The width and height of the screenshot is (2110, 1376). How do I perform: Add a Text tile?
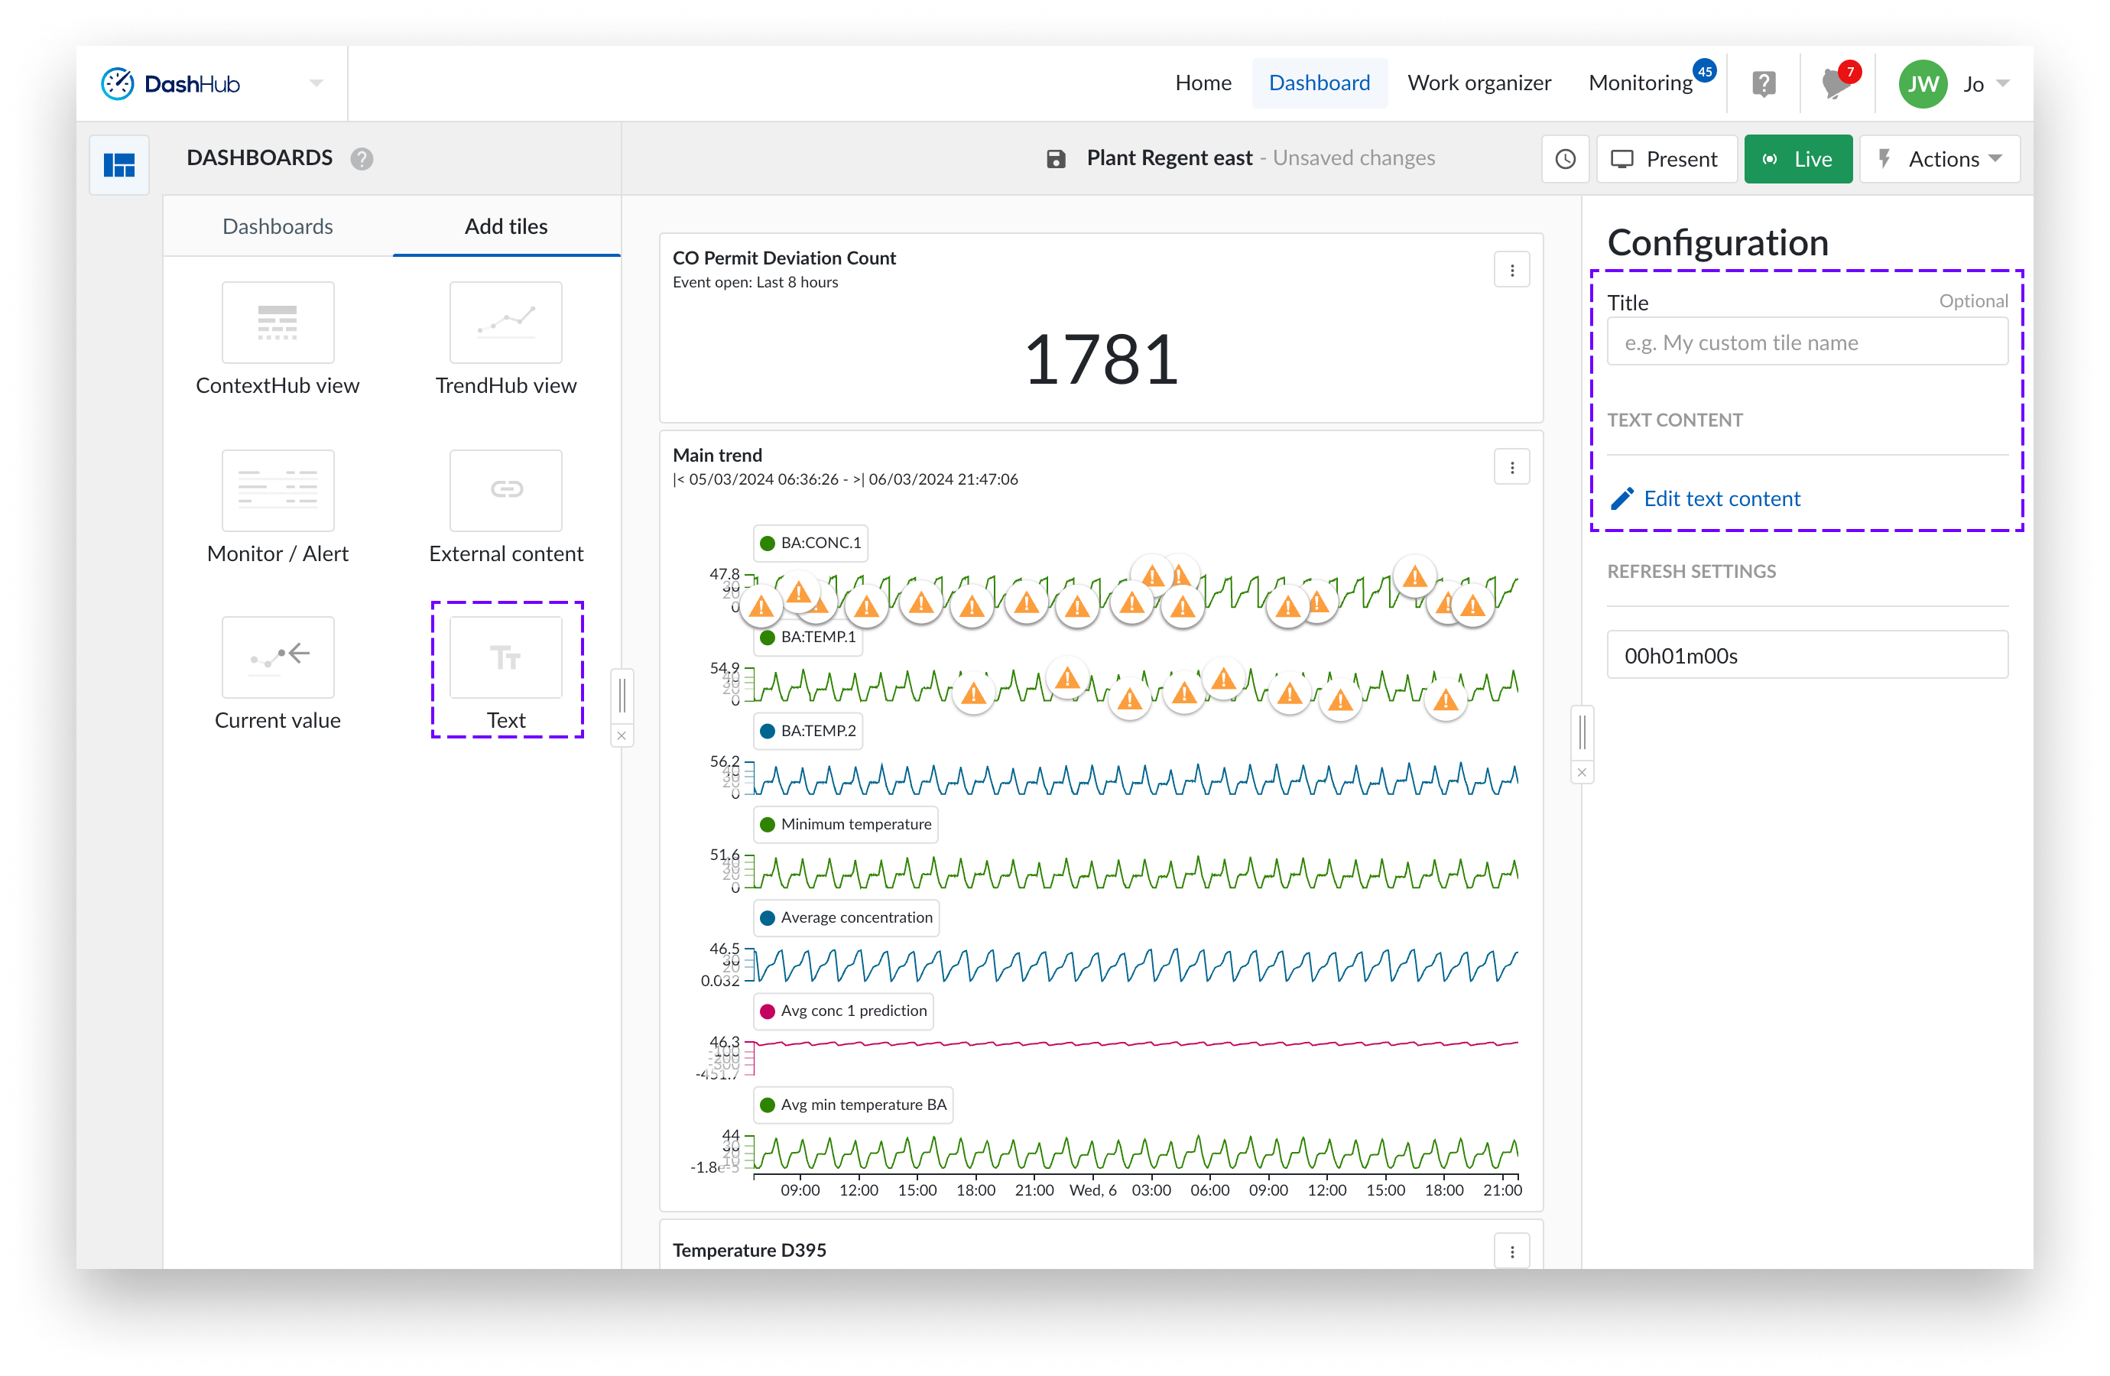coord(506,675)
